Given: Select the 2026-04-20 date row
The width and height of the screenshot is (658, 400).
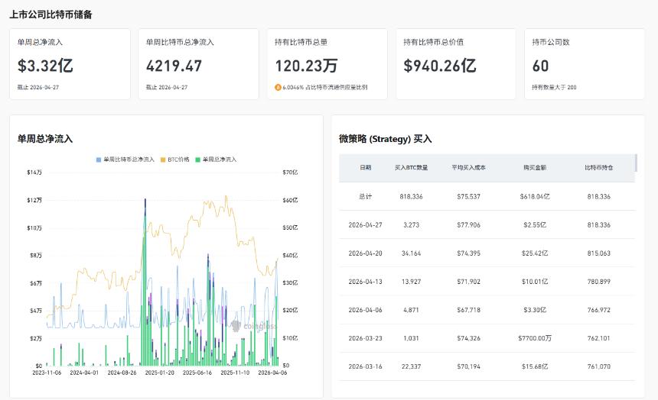Looking at the screenshot, I should tap(365, 253).
